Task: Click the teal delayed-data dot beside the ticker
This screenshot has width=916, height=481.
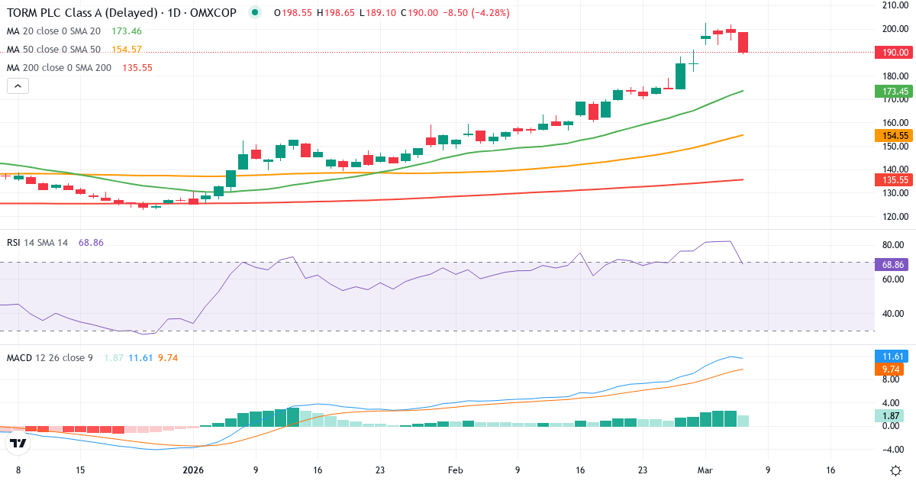Action: pos(253,12)
